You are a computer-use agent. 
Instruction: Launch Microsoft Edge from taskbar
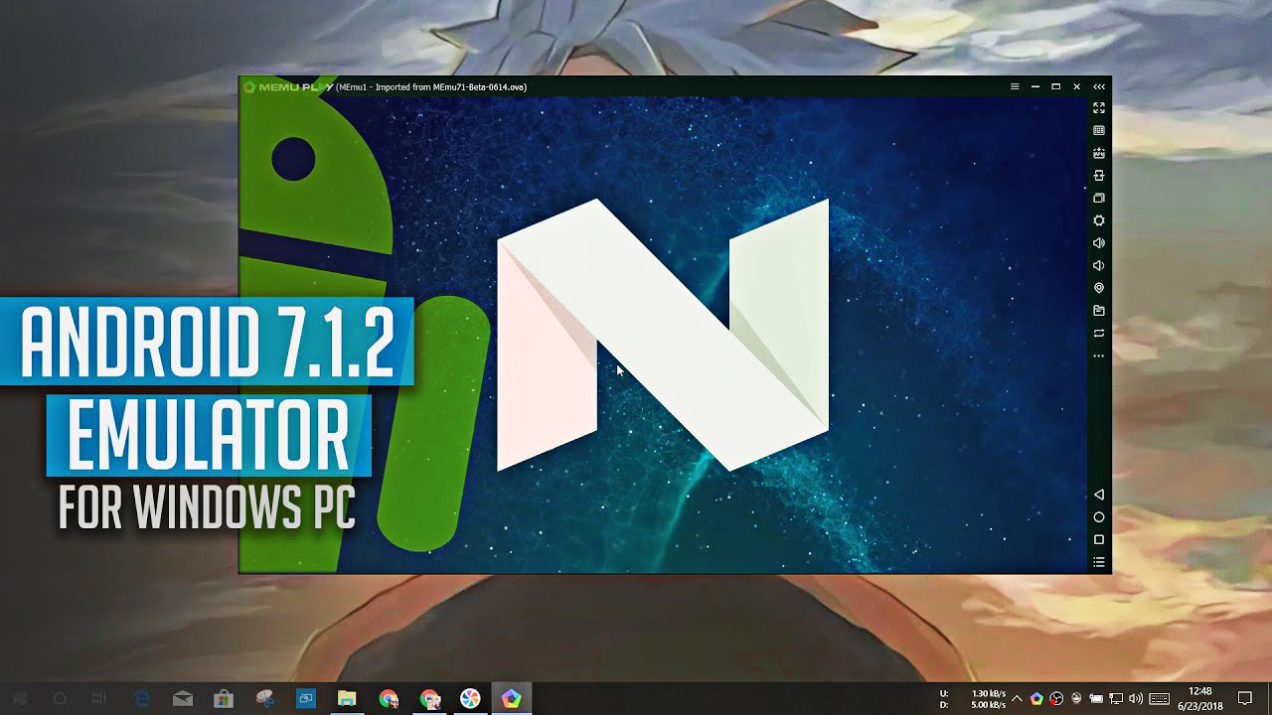pos(141,699)
